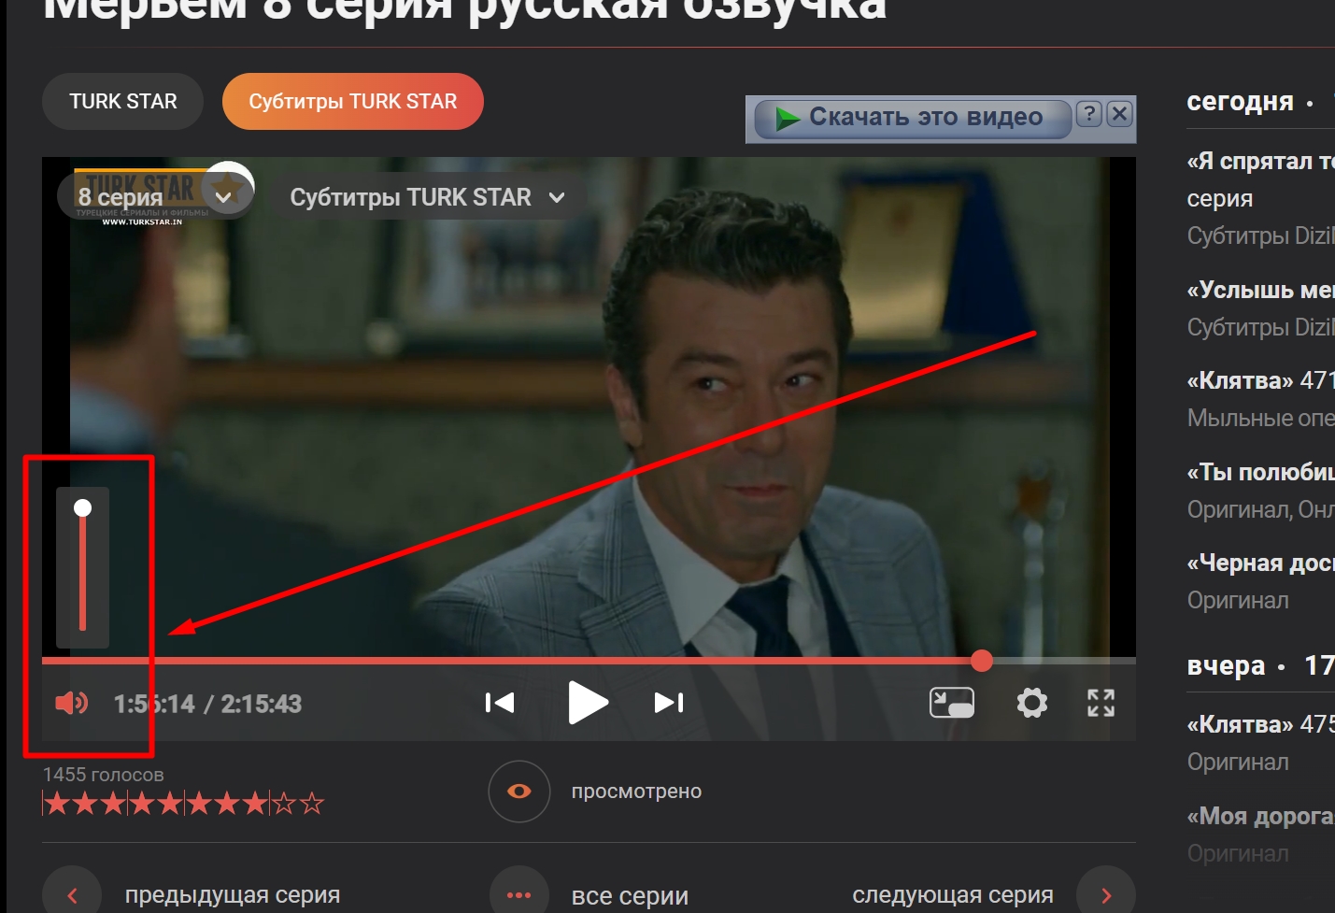Click the help question mark on download bar
The image size is (1335, 913).
point(1088,115)
